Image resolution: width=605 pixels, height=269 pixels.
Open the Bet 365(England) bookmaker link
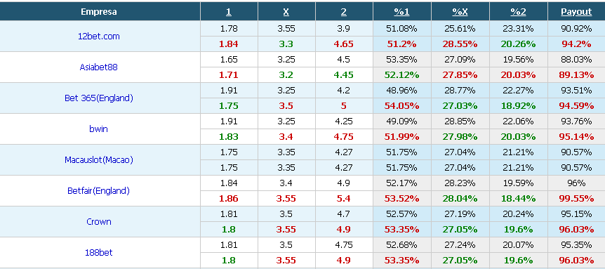tap(99, 98)
